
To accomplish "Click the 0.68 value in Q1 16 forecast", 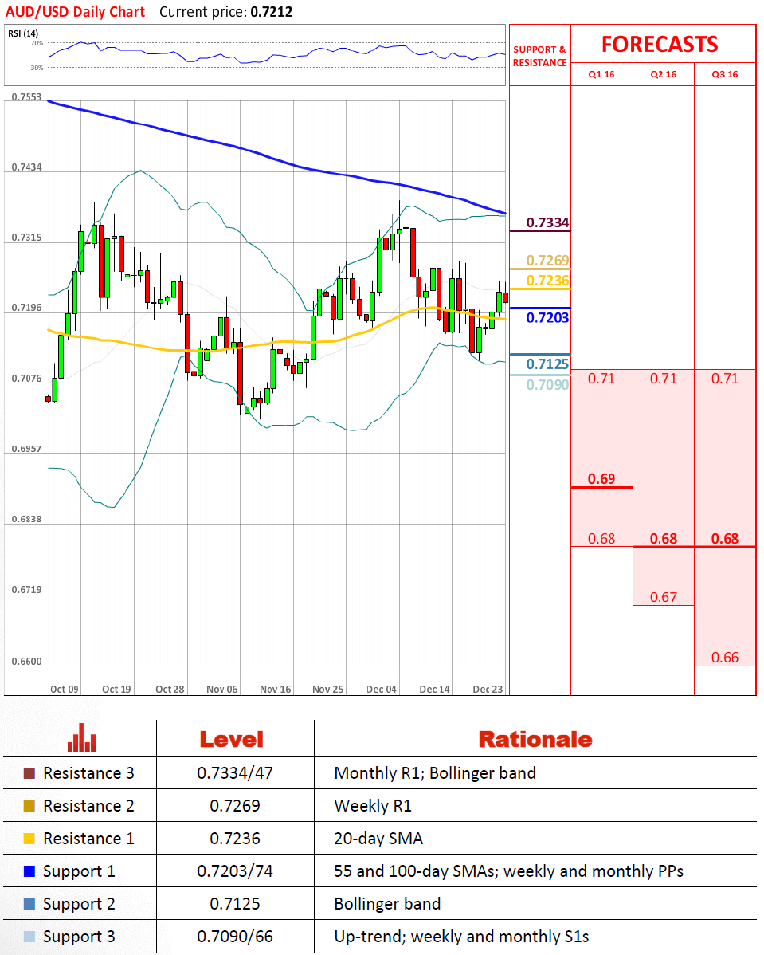I will pyautogui.click(x=601, y=539).
